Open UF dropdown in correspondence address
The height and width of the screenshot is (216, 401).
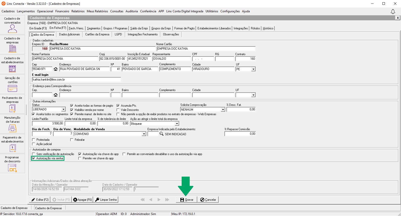click(x=253, y=95)
